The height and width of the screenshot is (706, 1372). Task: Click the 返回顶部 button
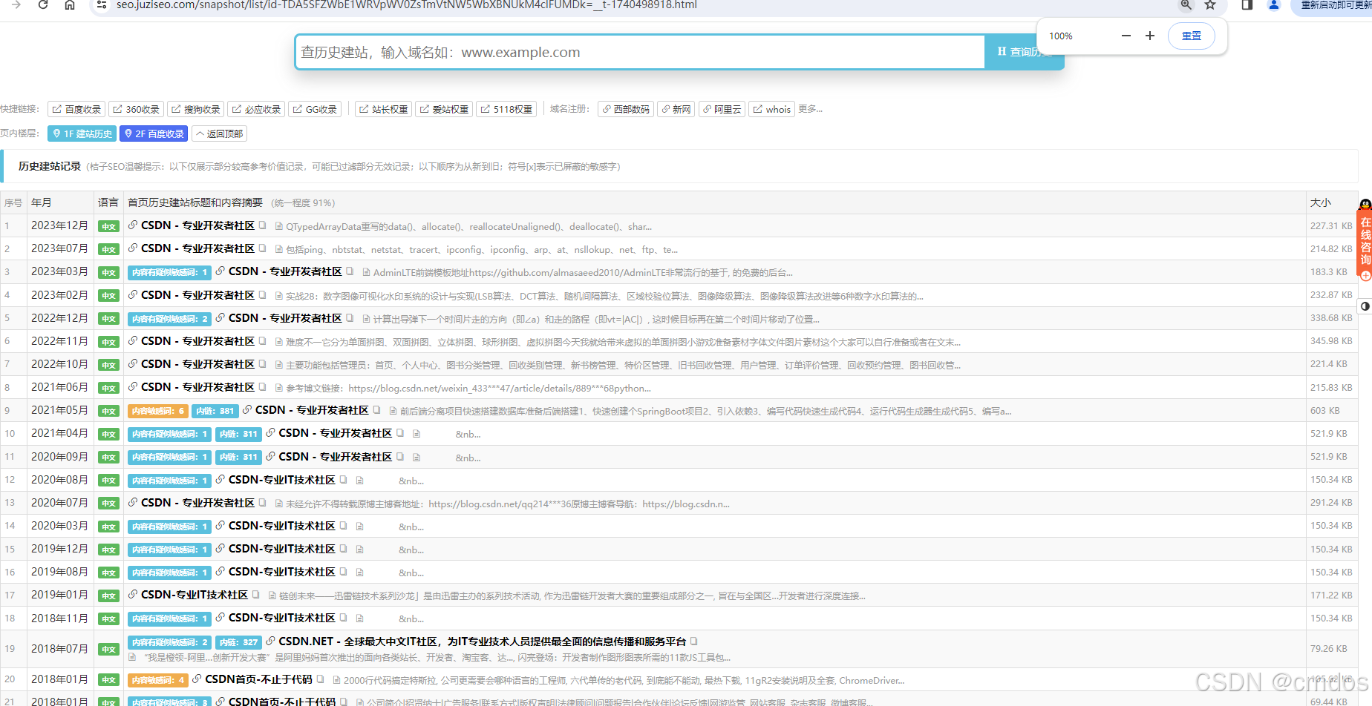(220, 133)
